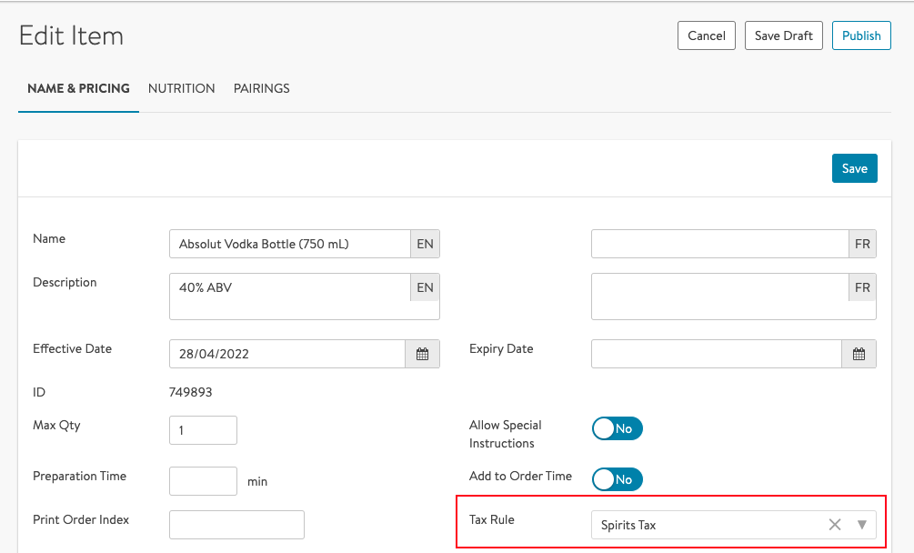Click the Preparation Time input field
914x553 pixels.
[203, 481]
